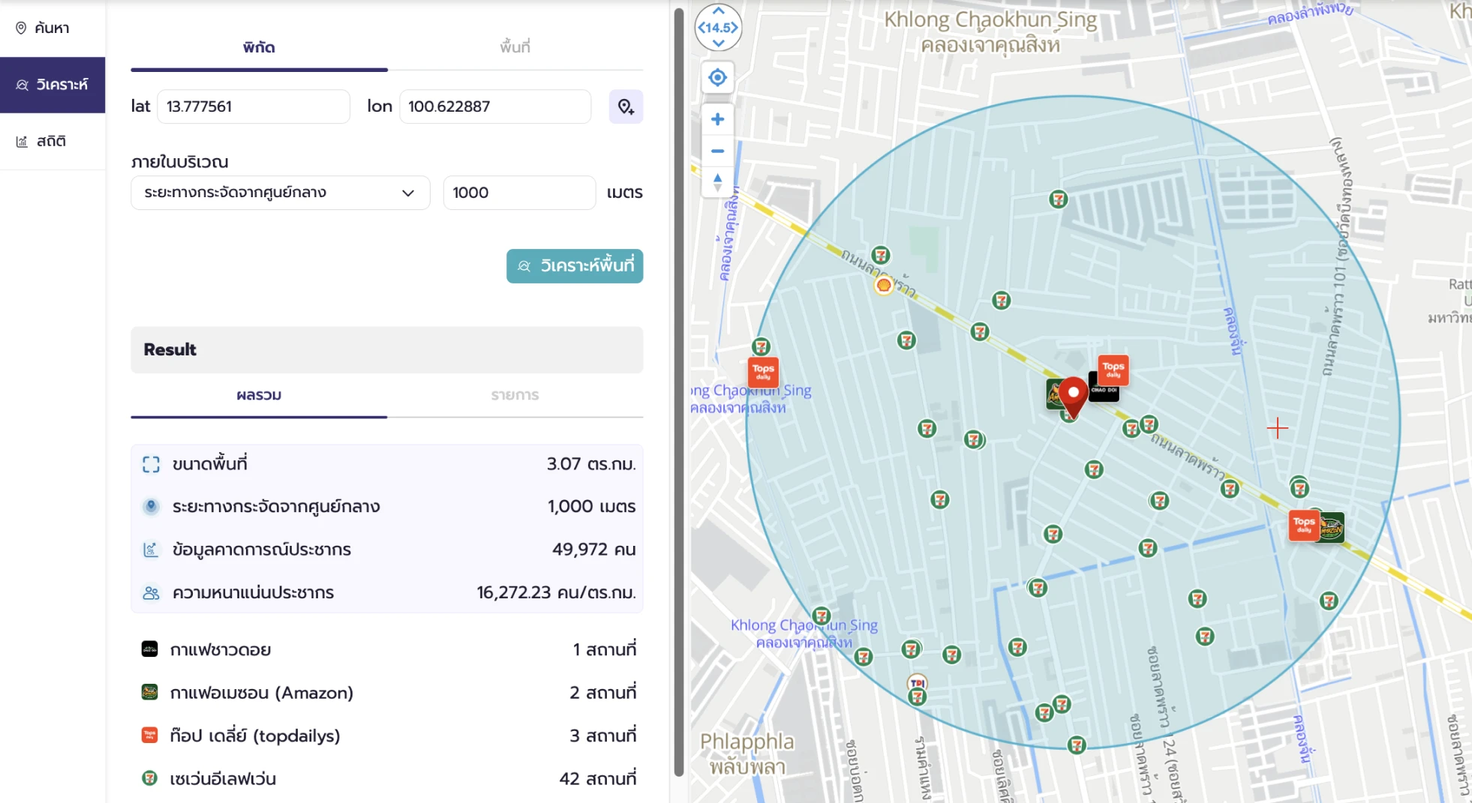Click the results panel vertical scrollbar
1472x803 pixels.
click(679, 391)
